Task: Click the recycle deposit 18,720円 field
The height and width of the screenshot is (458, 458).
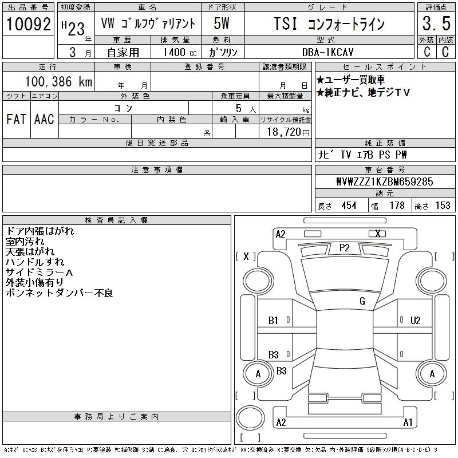Action: [288, 132]
